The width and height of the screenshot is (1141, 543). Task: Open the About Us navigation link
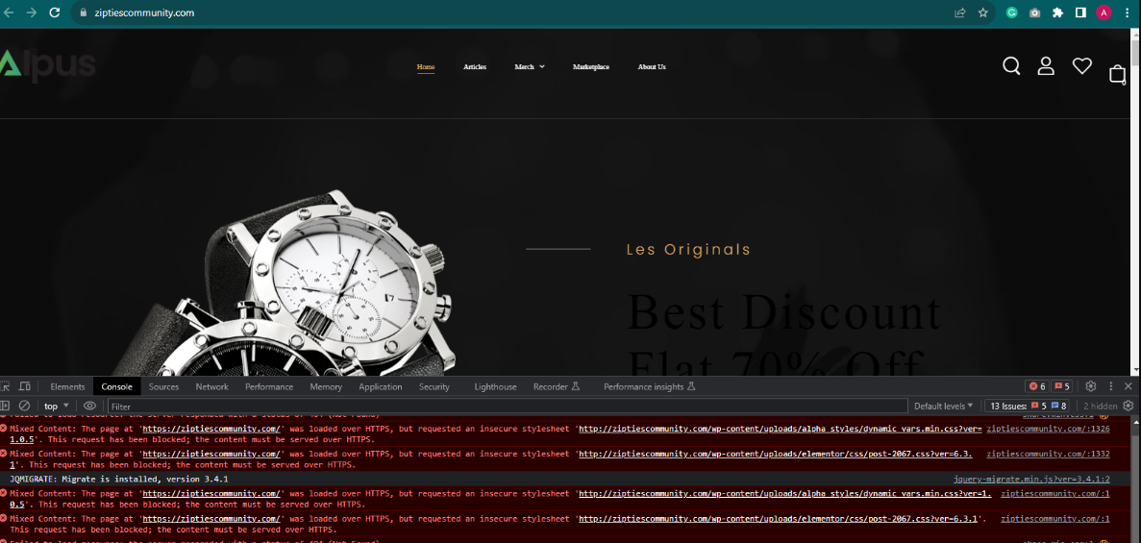652,67
